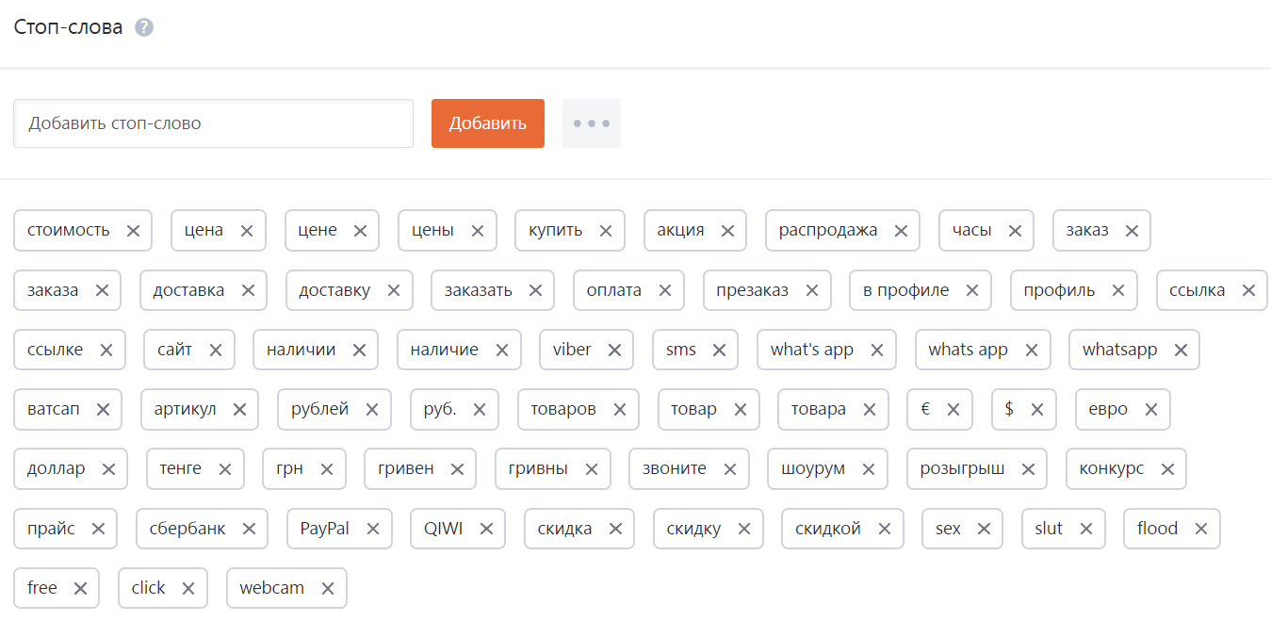Delete the доставка tag with X icon
The image size is (1271, 621).
click(248, 290)
